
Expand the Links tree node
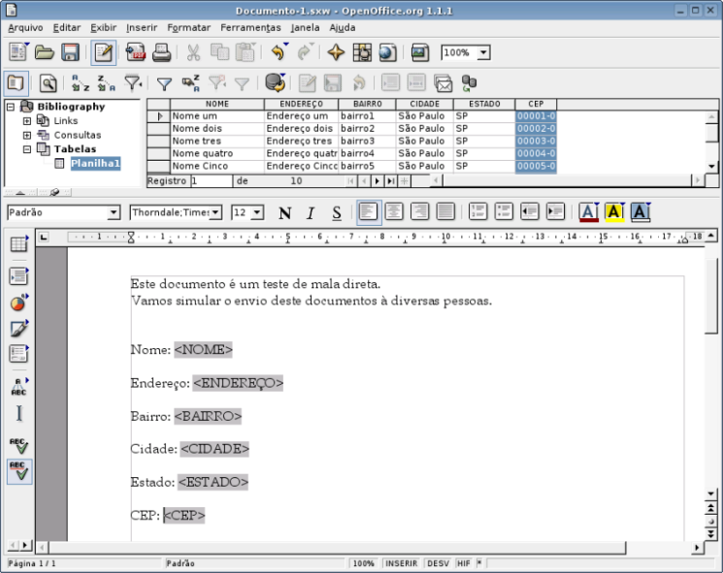click(27, 120)
